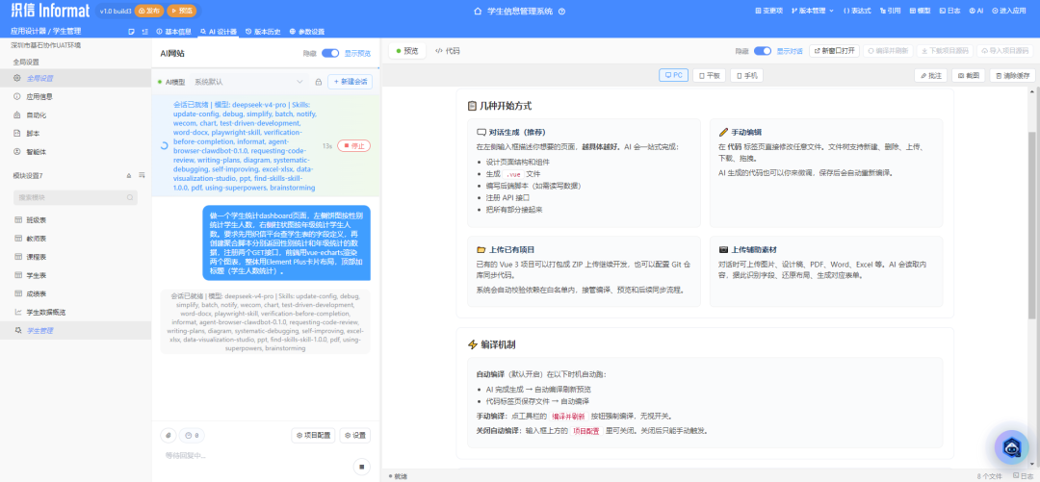The width and height of the screenshot is (1040, 482).
Task: Open the 变更项 toolbar item
Action: point(769,12)
